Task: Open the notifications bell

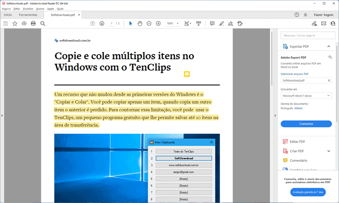Action: [x=305, y=15]
